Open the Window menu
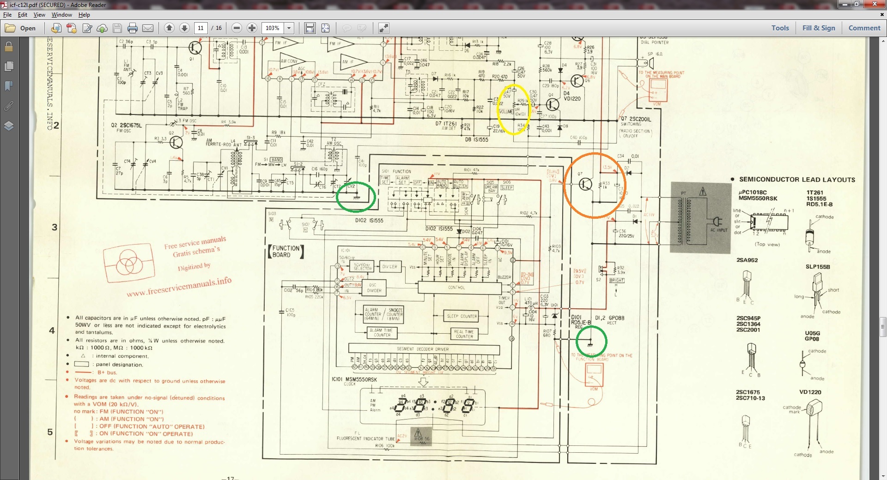The image size is (887, 480). [62, 15]
